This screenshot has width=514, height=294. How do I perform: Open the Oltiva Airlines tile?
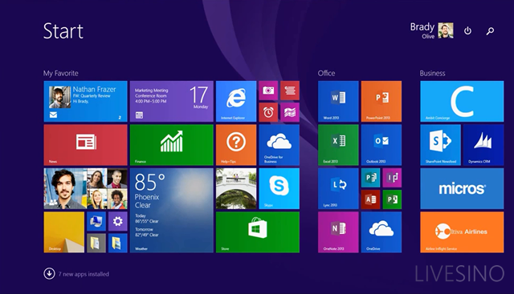(462, 232)
